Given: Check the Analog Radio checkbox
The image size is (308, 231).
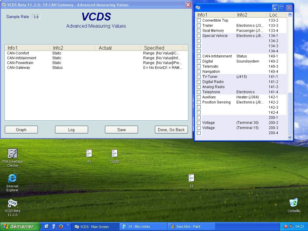Looking at the screenshot, I should click(x=199, y=87).
